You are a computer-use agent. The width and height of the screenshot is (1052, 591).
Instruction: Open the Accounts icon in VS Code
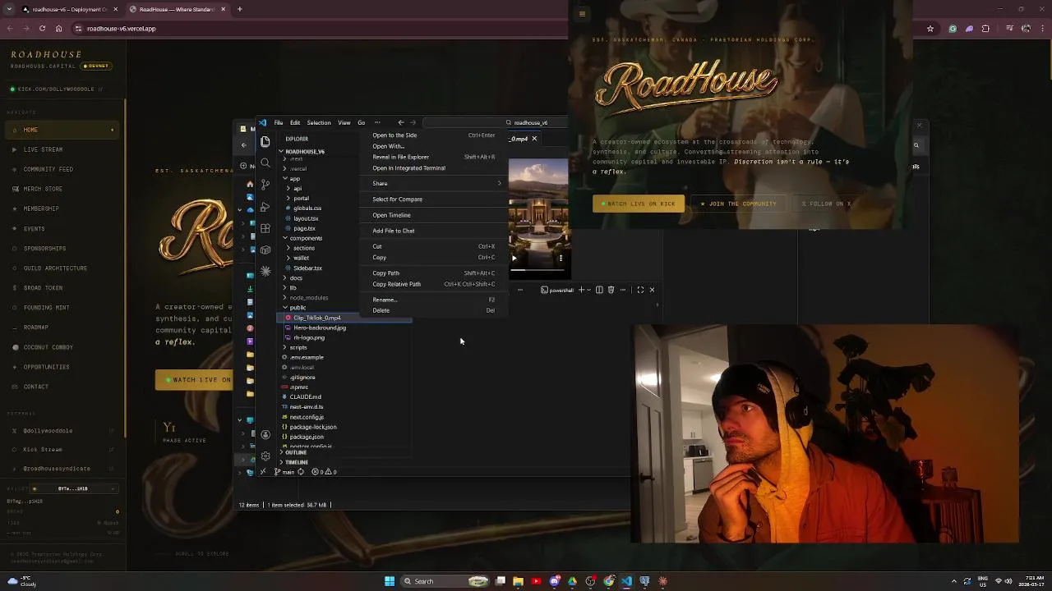265,434
